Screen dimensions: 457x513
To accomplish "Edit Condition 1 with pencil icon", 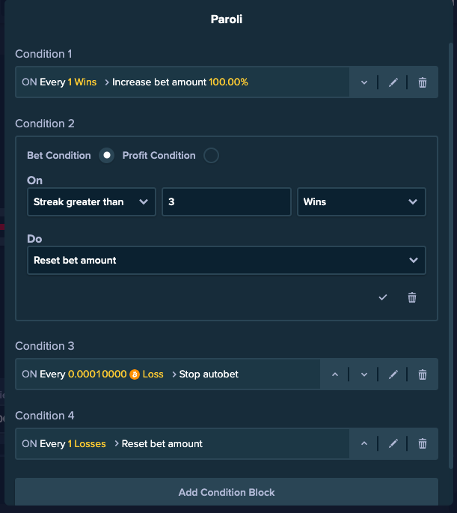I will pyautogui.click(x=393, y=82).
